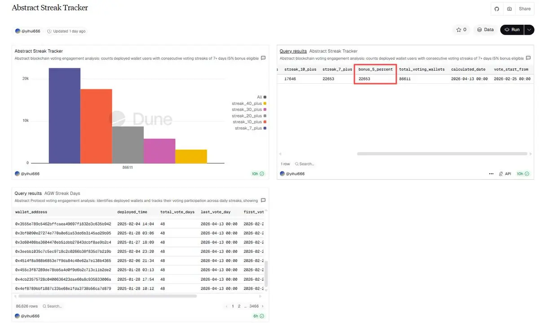Toggle the All legend entry
The image size is (539, 323).
[x=261, y=97]
